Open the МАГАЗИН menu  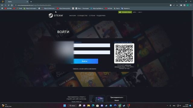[x=73, y=16]
